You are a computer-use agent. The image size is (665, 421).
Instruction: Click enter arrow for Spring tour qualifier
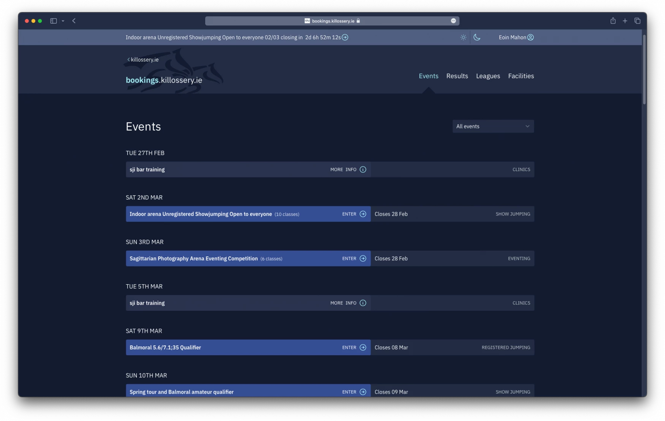363,392
